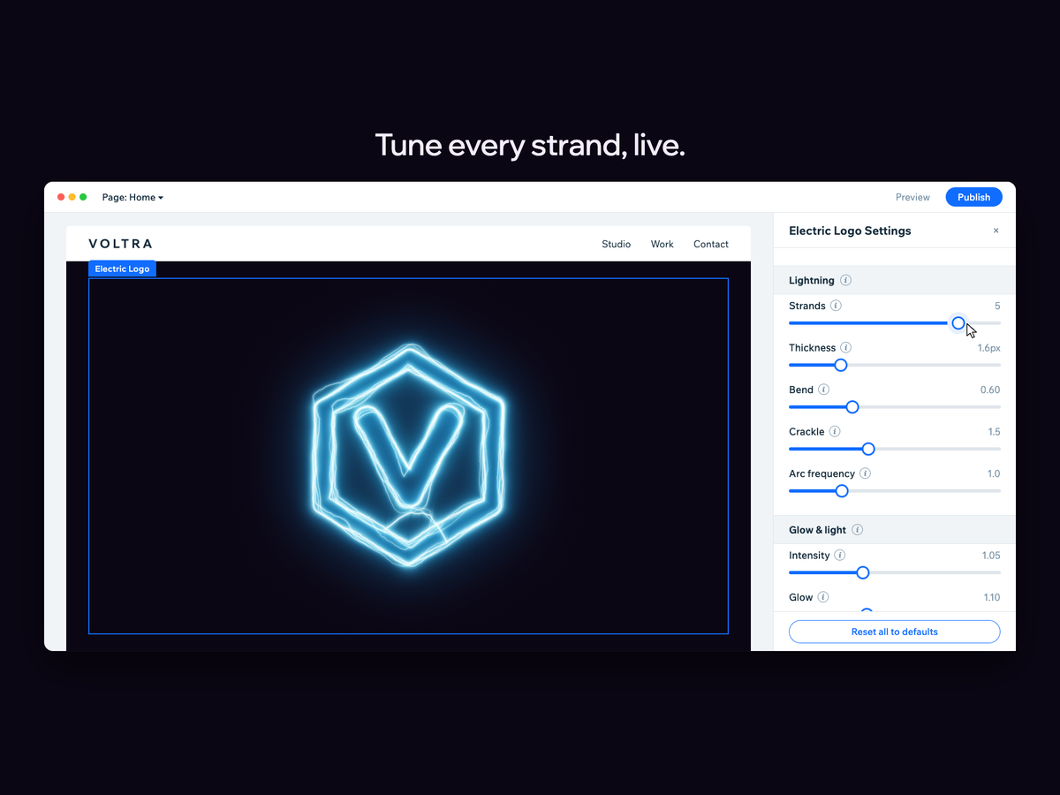Click the Thickness slider handle
The width and height of the screenshot is (1060, 795).
point(841,365)
